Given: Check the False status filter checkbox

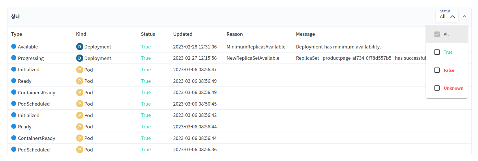Looking at the screenshot, I should click(437, 70).
